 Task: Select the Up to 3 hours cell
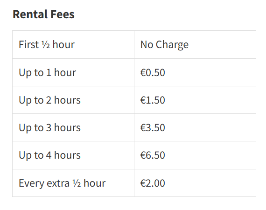pyautogui.click(x=73, y=127)
